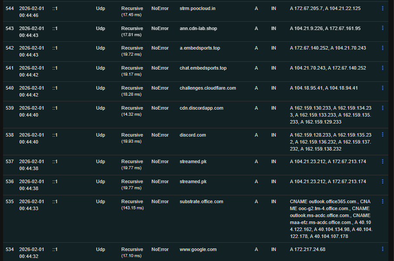Open the three-dot menu for ann.cdn-lab.shop
Viewport: 394px width, 261px height.
pos(382,28)
